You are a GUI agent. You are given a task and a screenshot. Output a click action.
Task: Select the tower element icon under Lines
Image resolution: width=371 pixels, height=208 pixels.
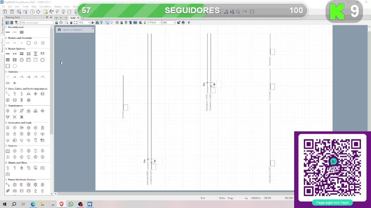pos(22,100)
